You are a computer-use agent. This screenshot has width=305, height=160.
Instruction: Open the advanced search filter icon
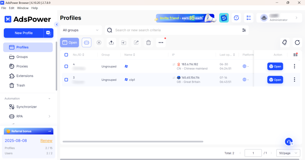[x=244, y=30]
